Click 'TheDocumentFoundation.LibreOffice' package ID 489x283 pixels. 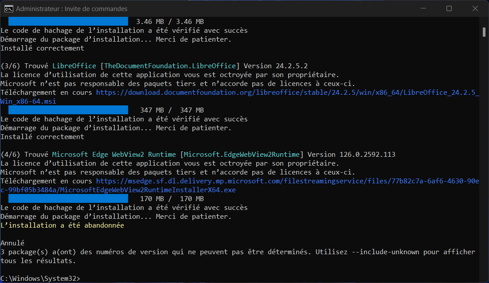tap(170, 66)
